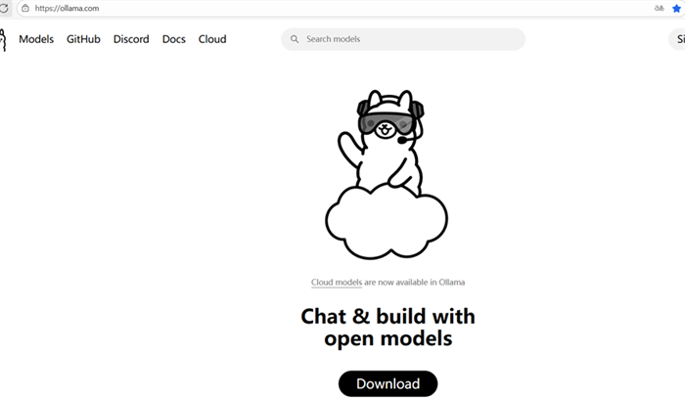Navigate to the Docs page

tap(173, 39)
